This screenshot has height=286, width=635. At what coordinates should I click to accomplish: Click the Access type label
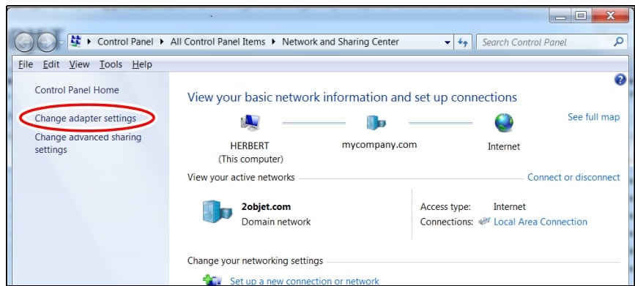click(x=445, y=207)
